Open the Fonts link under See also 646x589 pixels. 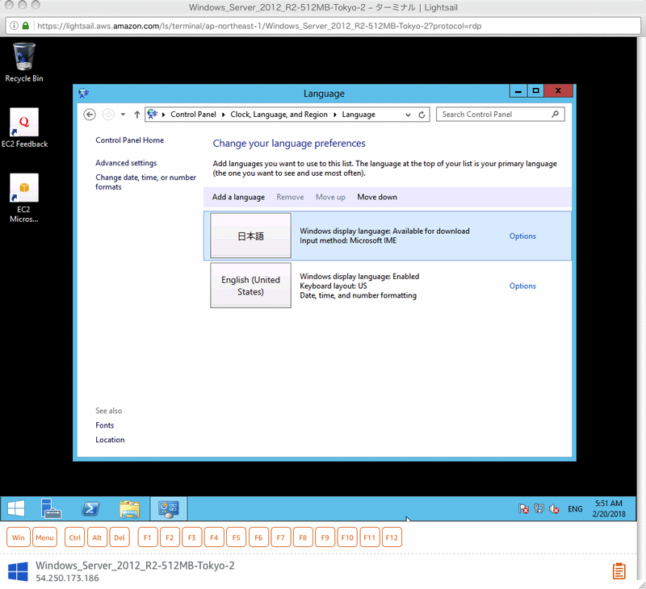click(105, 425)
